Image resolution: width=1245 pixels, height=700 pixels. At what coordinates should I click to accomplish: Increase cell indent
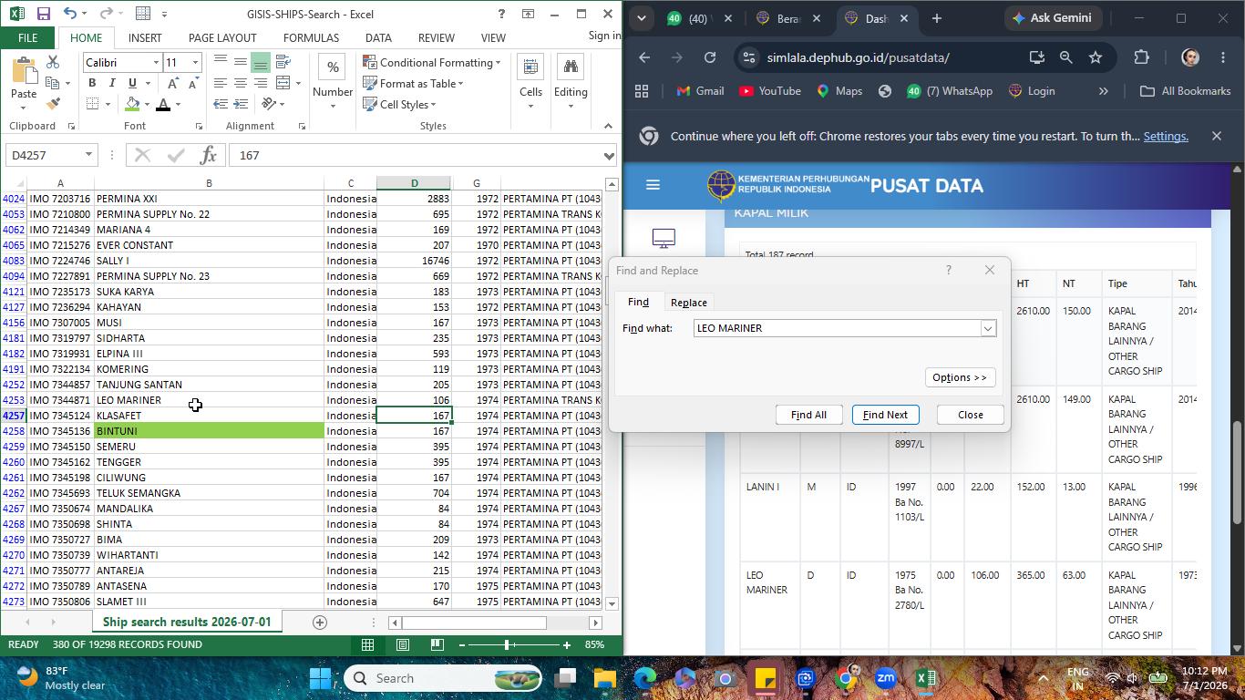tap(241, 104)
